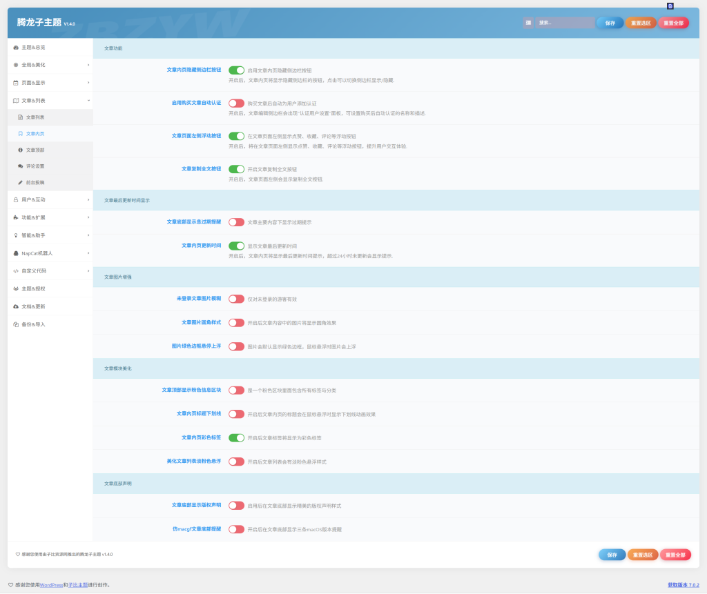
Task: Open the WordPress link in footer
Action: tap(51, 586)
